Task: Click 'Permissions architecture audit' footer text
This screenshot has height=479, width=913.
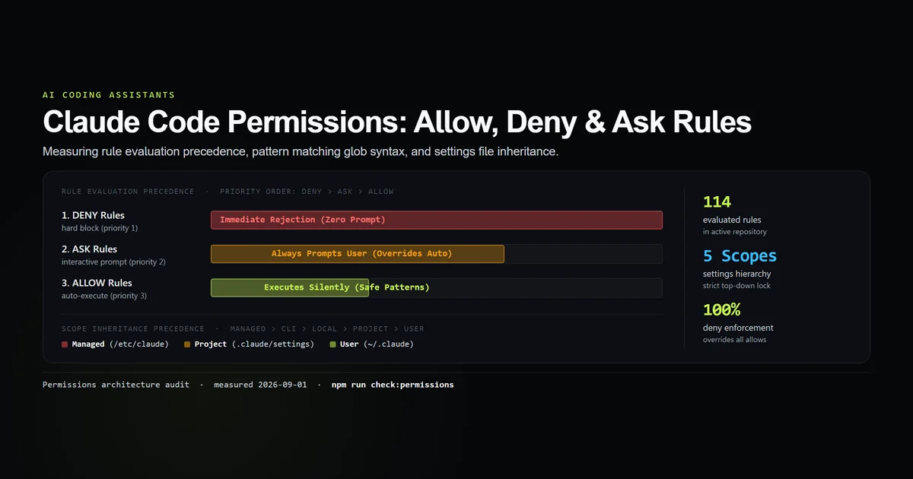Action: 116,385
